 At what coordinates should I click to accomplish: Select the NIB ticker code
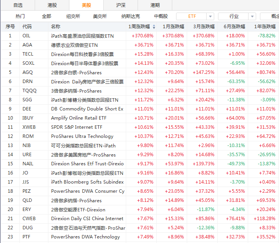point(27,145)
